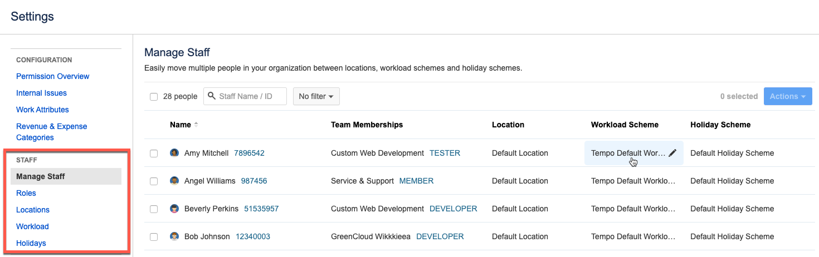Go to Roles in Staff sidebar
This screenshot has width=819, height=257.
click(x=26, y=193)
